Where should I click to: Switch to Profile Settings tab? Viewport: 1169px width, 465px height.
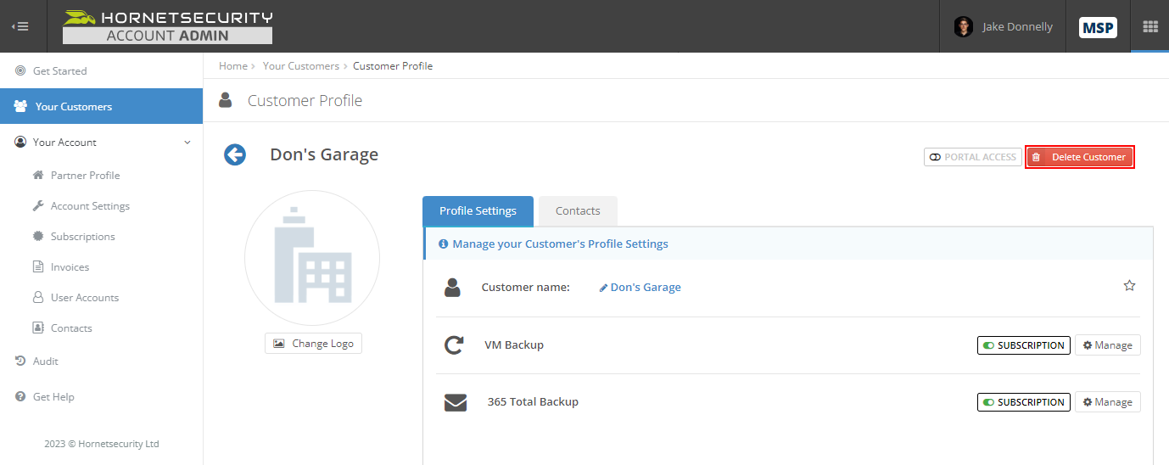coord(478,211)
